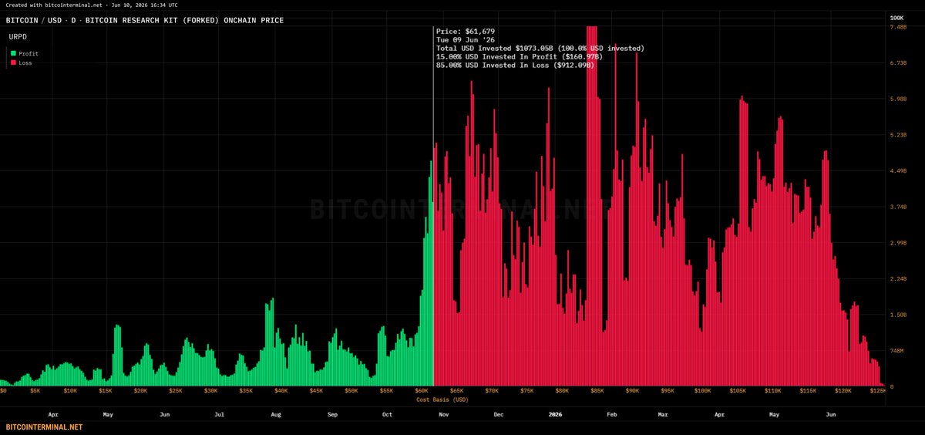Click the $15K cost basis axis label
Viewport: 925px width, 435px height.
click(x=106, y=391)
